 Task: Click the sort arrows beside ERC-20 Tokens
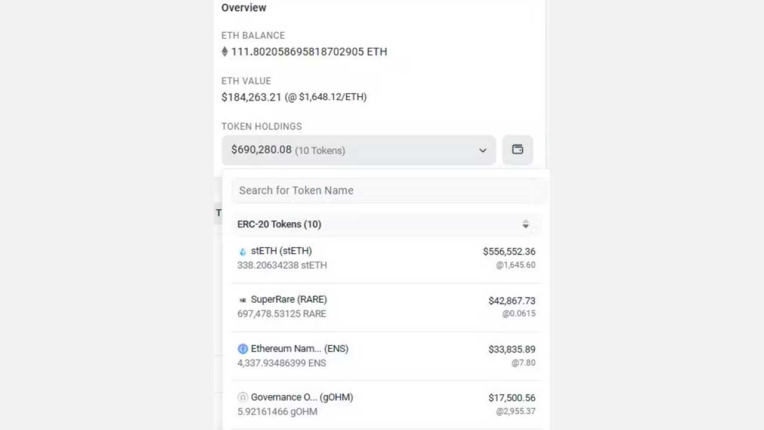[525, 224]
